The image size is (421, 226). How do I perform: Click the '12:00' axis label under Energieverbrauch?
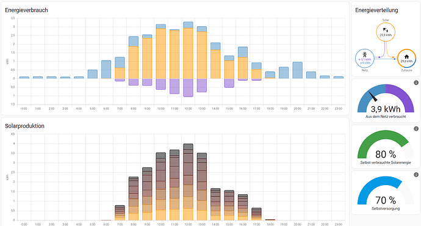(188, 109)
